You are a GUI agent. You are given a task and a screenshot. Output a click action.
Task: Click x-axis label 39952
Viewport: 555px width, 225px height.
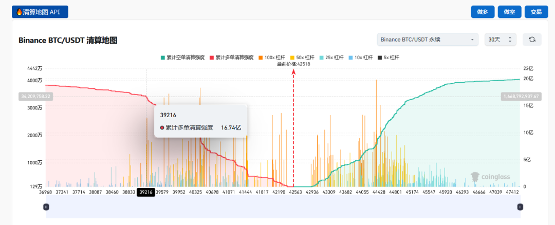click(x=178, y=192)
